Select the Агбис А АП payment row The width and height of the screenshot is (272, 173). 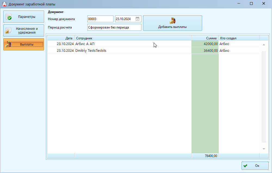point(133,44)
